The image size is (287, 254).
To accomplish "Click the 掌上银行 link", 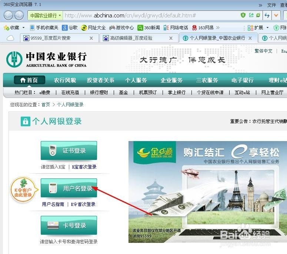I will [177, 93].
